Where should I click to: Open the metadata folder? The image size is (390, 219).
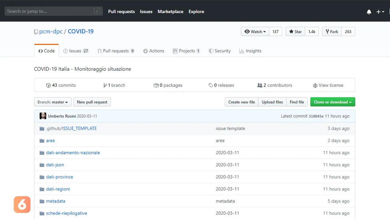pos(55,201)
